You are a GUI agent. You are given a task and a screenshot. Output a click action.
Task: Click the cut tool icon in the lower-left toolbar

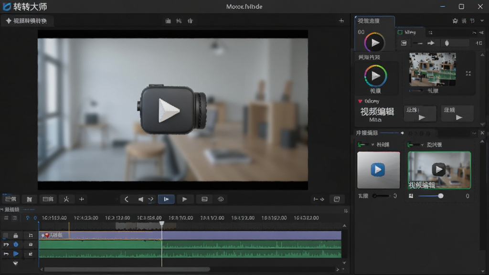tap(66, 199)
